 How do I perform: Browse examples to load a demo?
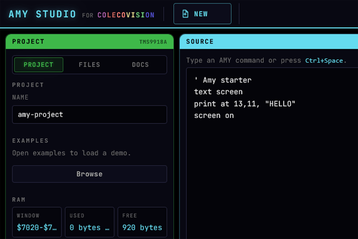89,174
